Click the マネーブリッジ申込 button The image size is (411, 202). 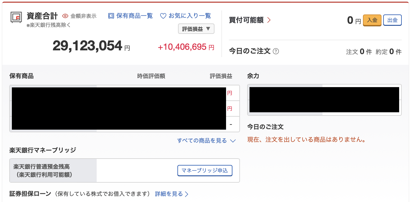pyautogui.click(x=205, y=170)
